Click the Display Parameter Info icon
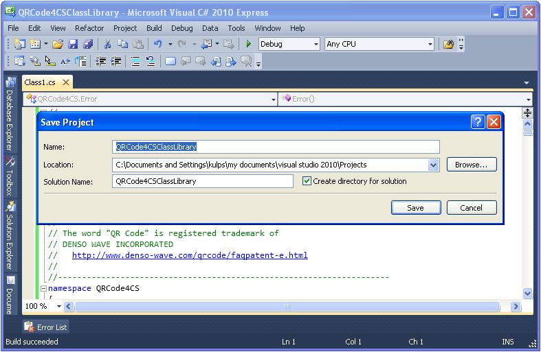This screenshot has height=352, width=541. (35, 61)
